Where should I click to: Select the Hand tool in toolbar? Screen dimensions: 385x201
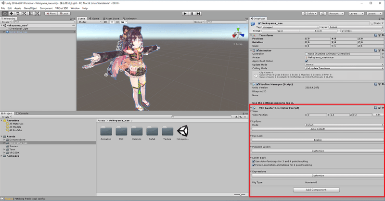[5, 13]
